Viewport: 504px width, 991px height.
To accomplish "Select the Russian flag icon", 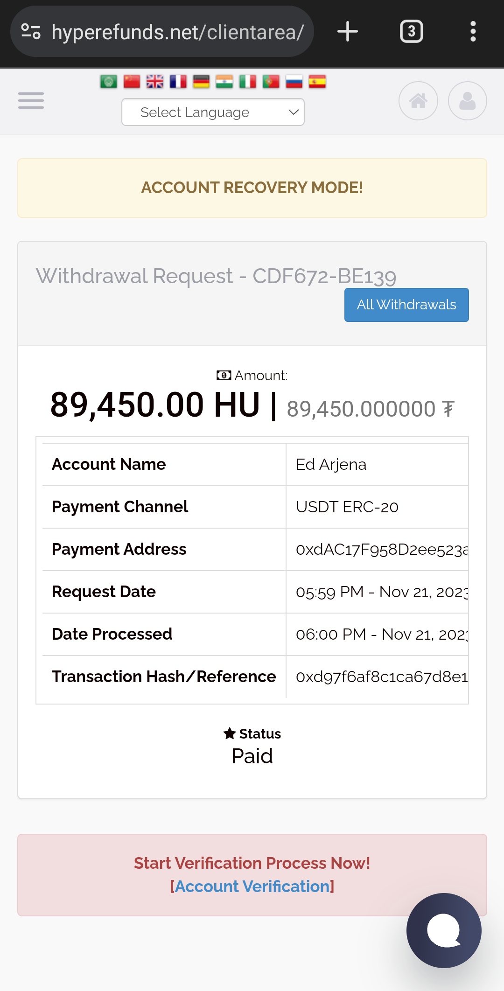I will tap(294, 82).
